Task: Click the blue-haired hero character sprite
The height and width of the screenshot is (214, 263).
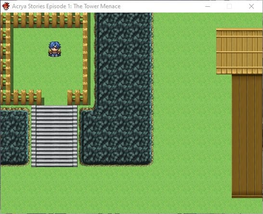Action: [x=55, y=49]
